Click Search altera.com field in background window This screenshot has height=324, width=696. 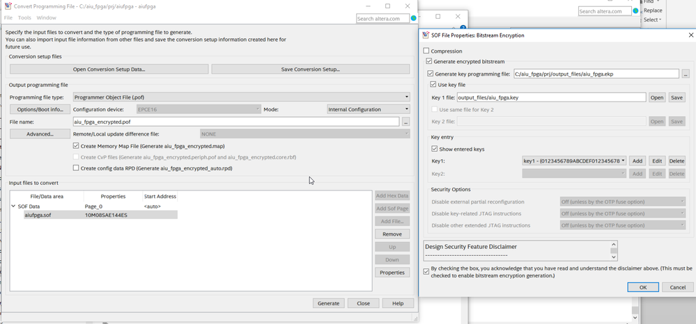click(605, 11)
